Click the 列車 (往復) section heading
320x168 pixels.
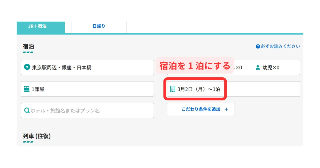click(x=37, y=136)
